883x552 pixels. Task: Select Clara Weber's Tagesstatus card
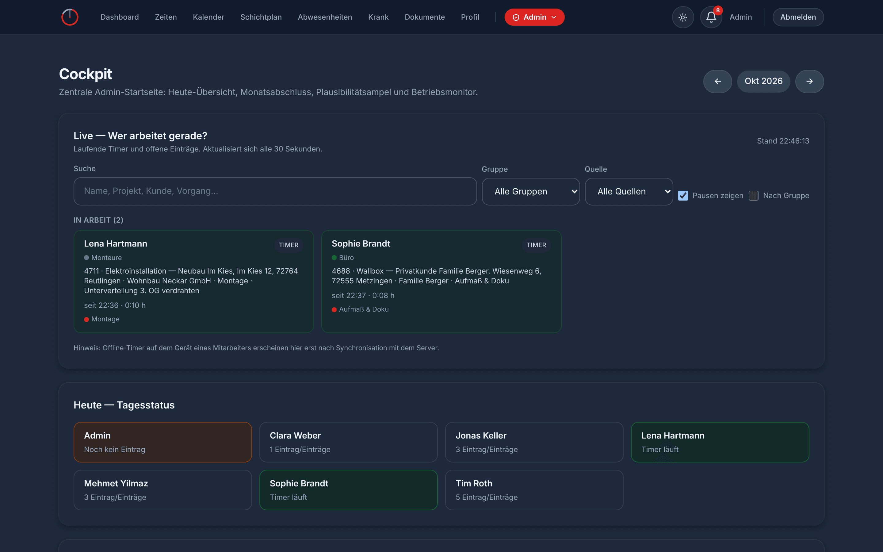(x=349, y=442)
